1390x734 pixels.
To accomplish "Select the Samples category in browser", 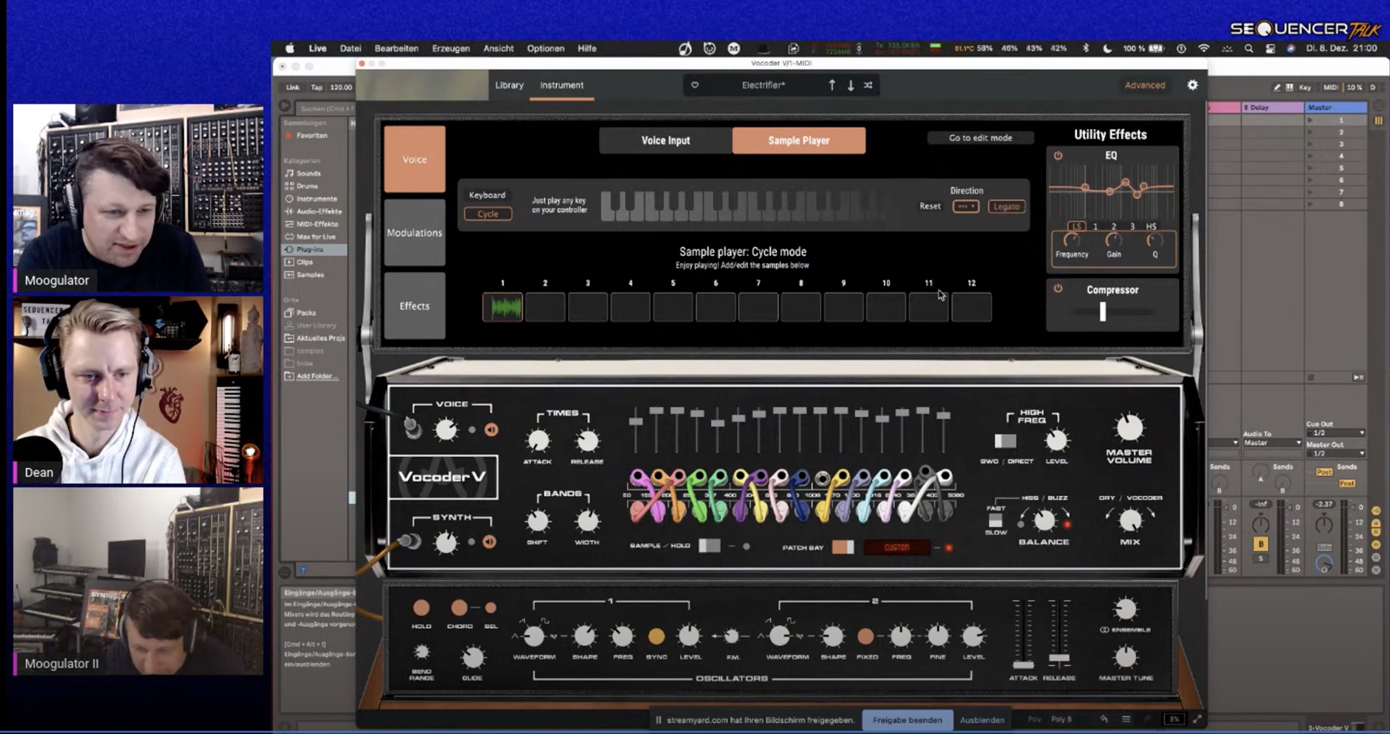I will tap(310, 274).
